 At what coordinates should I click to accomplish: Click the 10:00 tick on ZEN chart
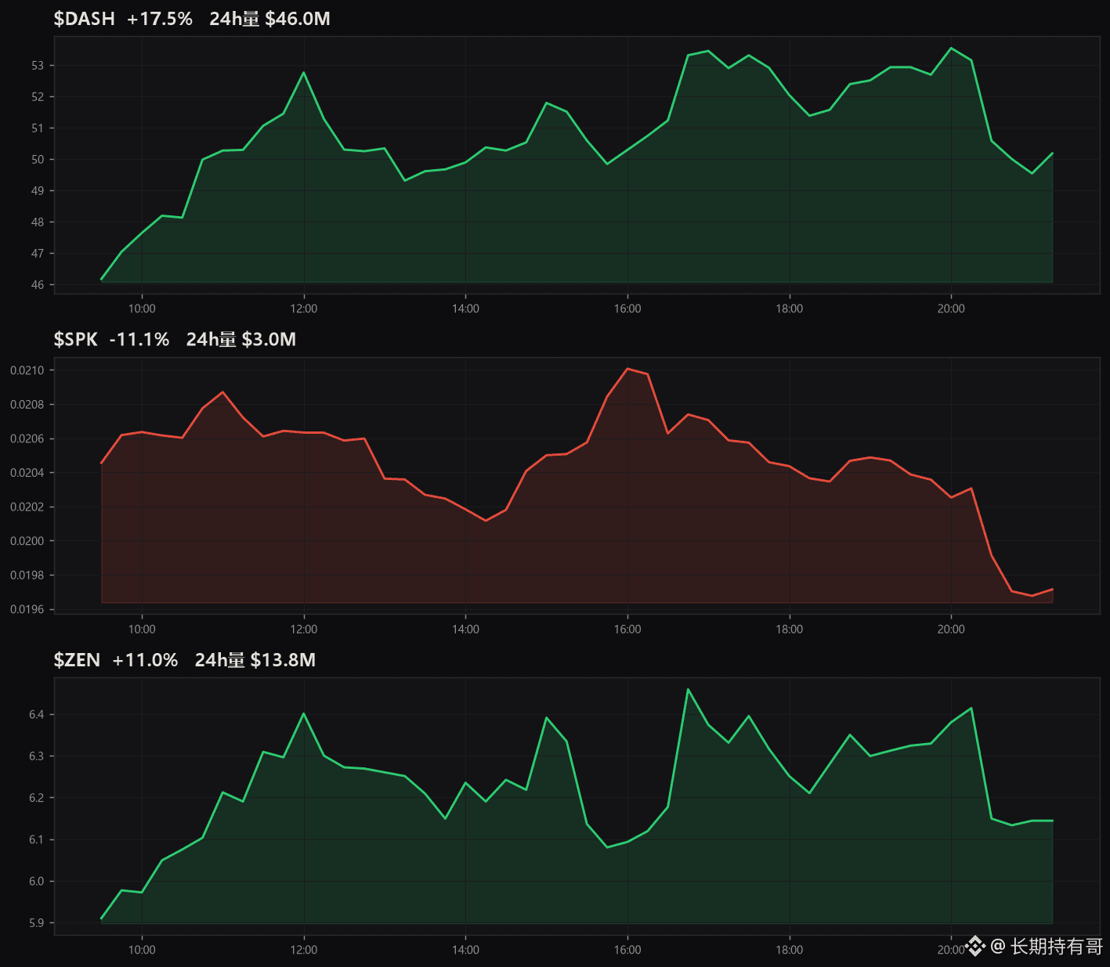coord(142,950)
